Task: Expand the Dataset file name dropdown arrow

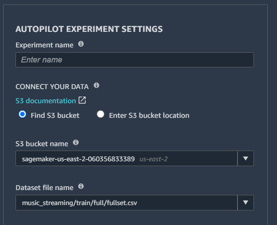Action: tap(245, 202)
